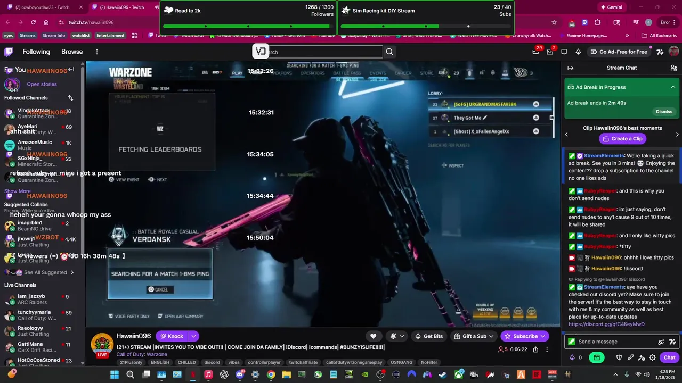Sort the Followed Channels list

pos(70,98)
